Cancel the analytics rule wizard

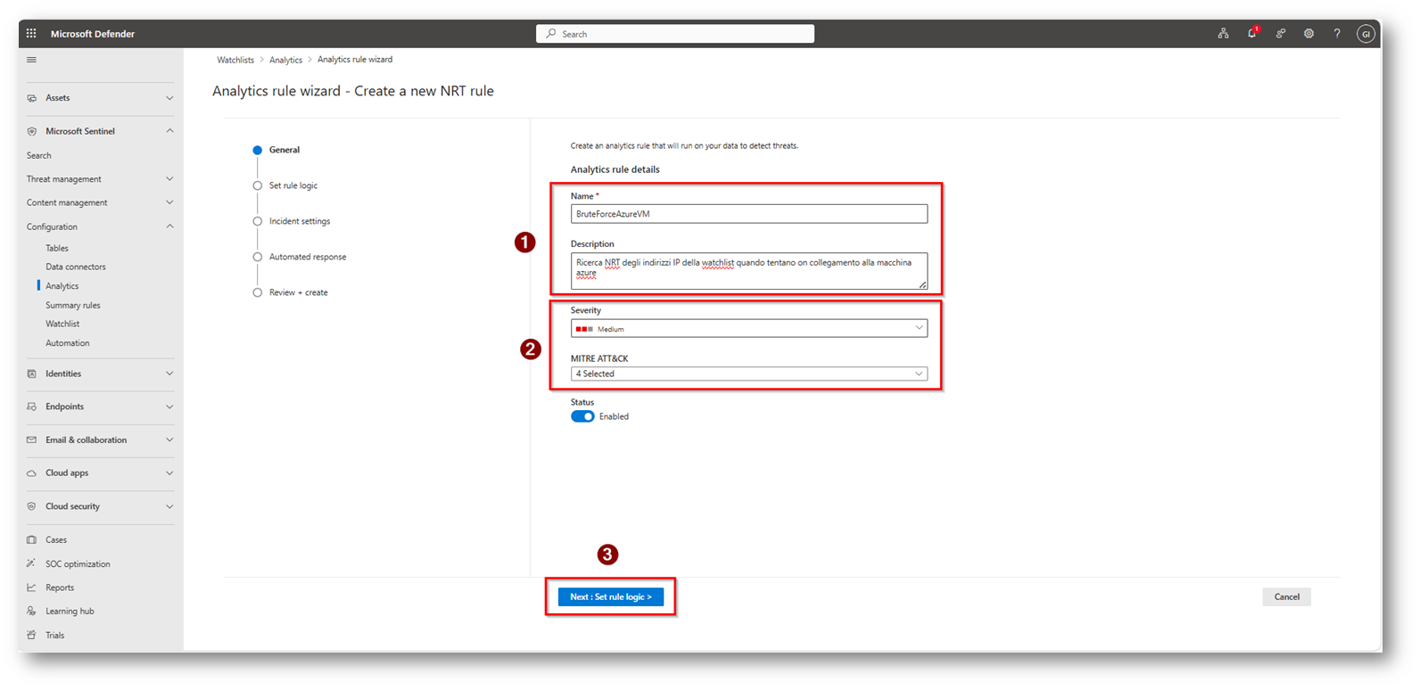coord(1286,596)
